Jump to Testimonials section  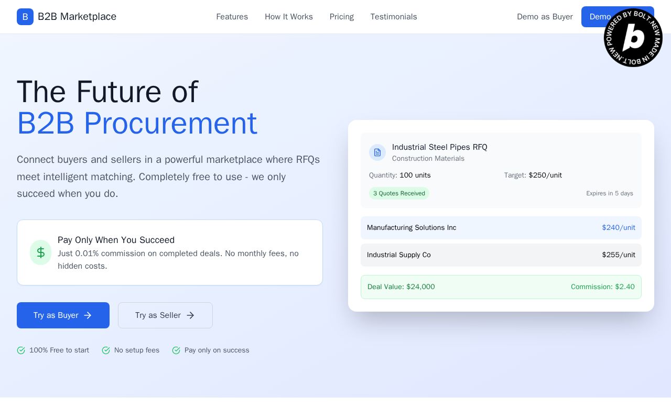point(394,17)
